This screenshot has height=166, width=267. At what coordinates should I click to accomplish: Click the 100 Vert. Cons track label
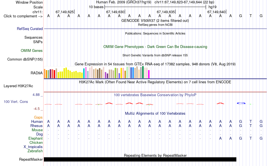pyautogui.click(x=16, y=102)
